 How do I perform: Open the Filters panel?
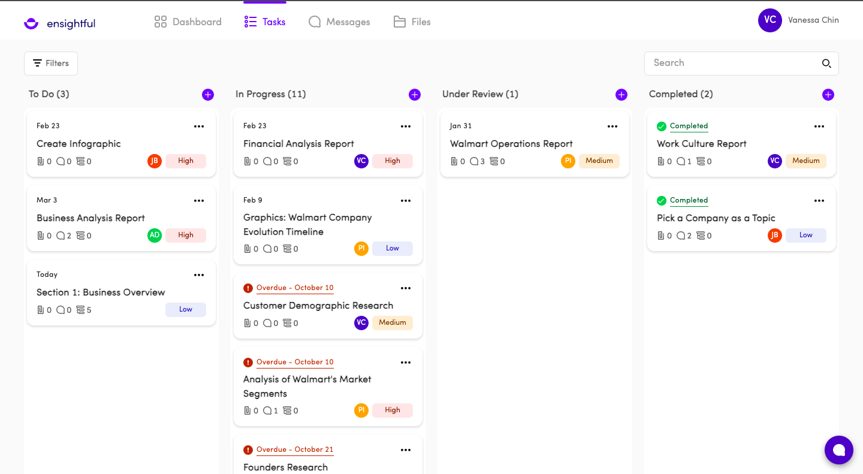click(51, 63)
